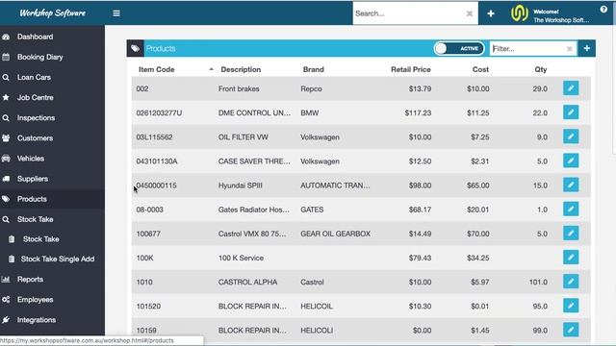Edit the DME CONTROL UN... BMW product
This screenshot has height=346, width=616.
571,112
